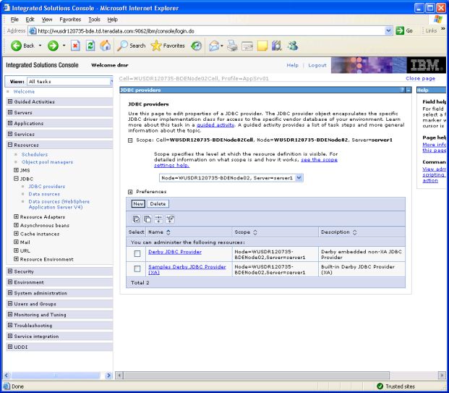Open the Derby JDBC Provider link
This screenshot has height=393, width=449.
[175, 252]
